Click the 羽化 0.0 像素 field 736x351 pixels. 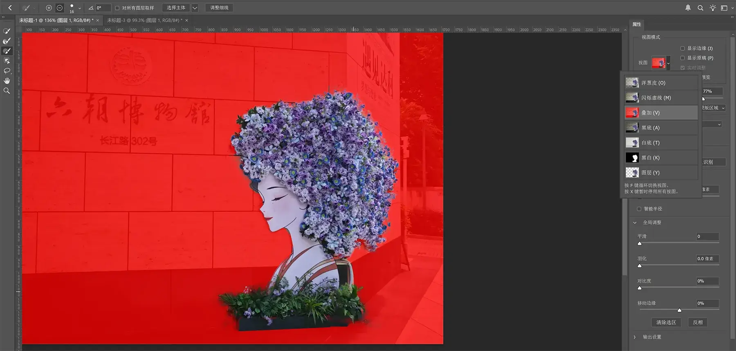pyautogui.click(x=707, y=259)
